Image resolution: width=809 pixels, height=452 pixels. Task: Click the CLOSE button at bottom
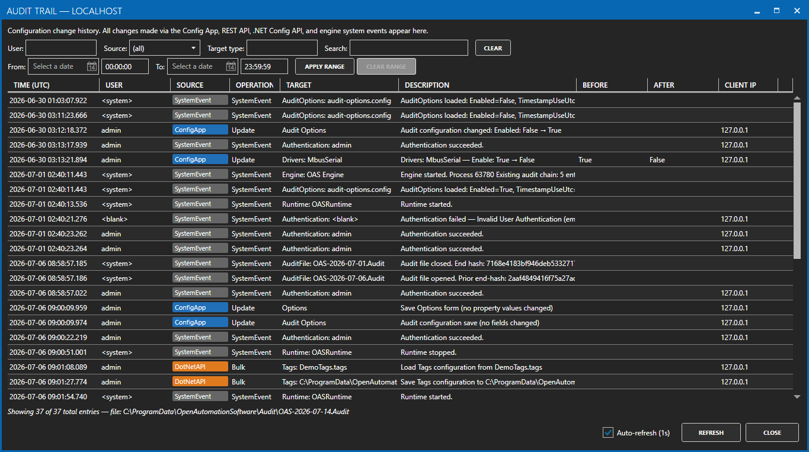(772, 432)
